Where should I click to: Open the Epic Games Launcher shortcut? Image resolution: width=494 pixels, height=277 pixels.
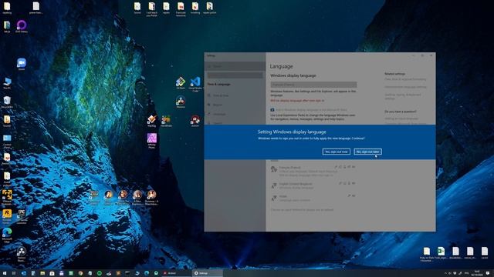[x=22, y=216]
